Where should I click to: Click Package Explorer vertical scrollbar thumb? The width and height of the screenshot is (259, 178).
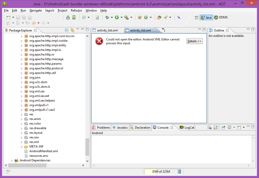pyautogui.click(x=87, y=147)
